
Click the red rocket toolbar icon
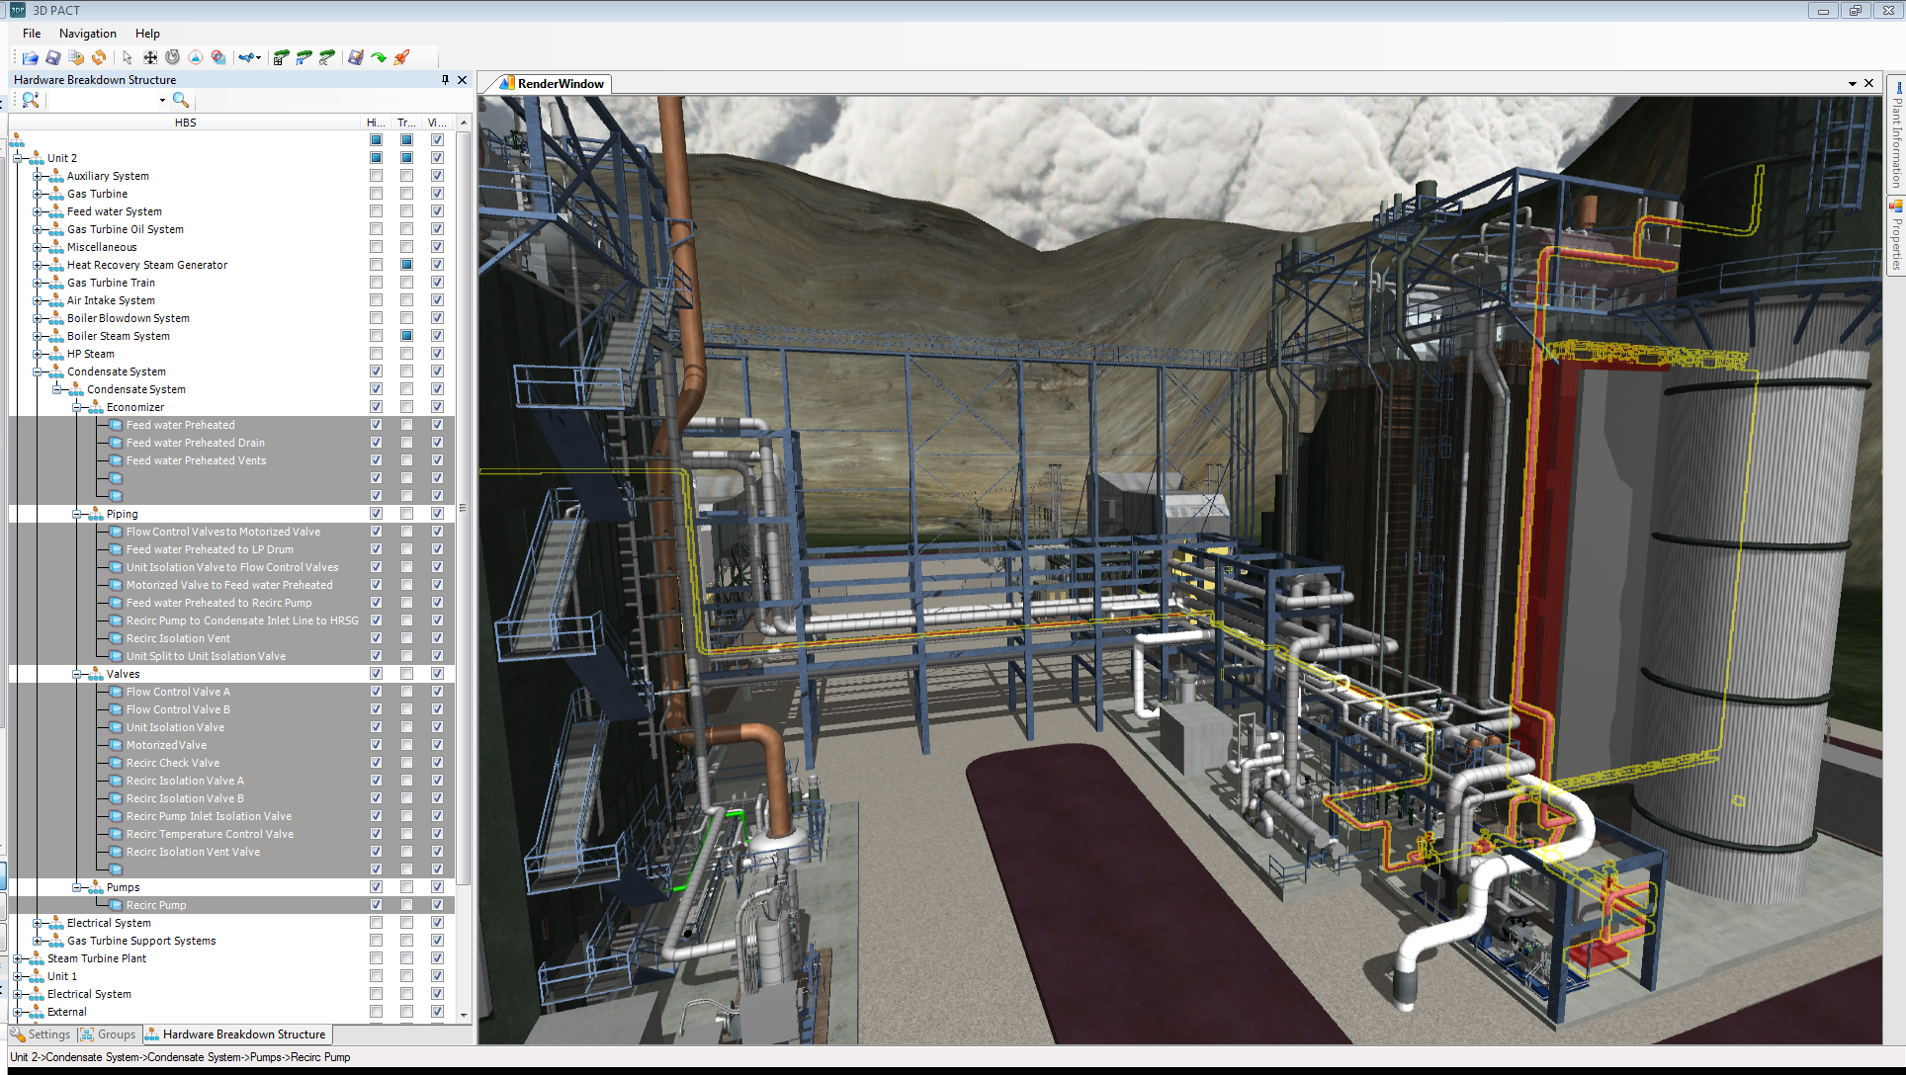[401, 58]
